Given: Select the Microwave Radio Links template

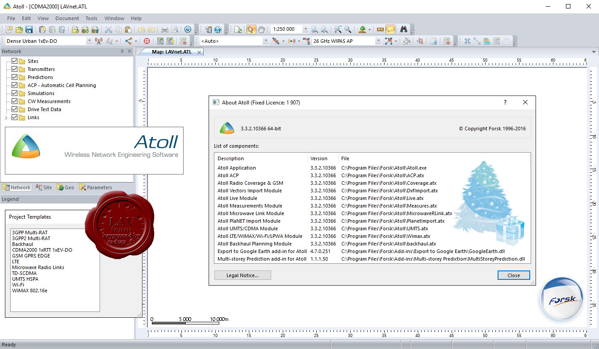Looking at the screenshot, I should [x=38, y=267].
